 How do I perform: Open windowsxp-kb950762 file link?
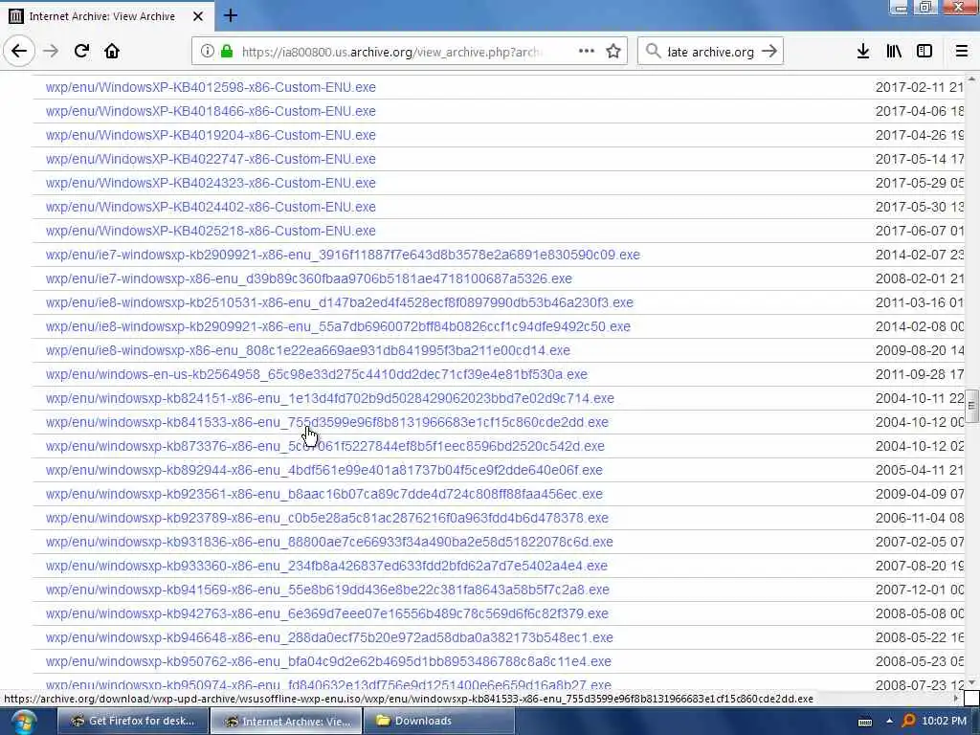click(x=329, y=661)
